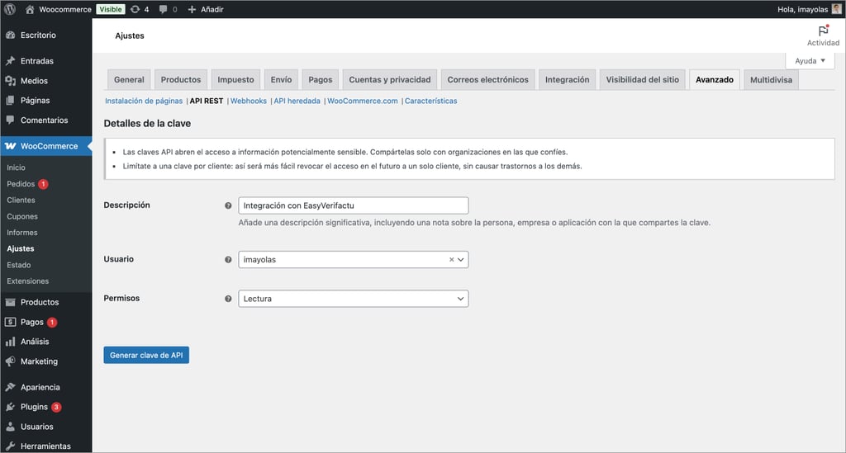Click the WooCommerce logo icon in sidebar
This screenshot has height=453, width=846.
(10, 146)
